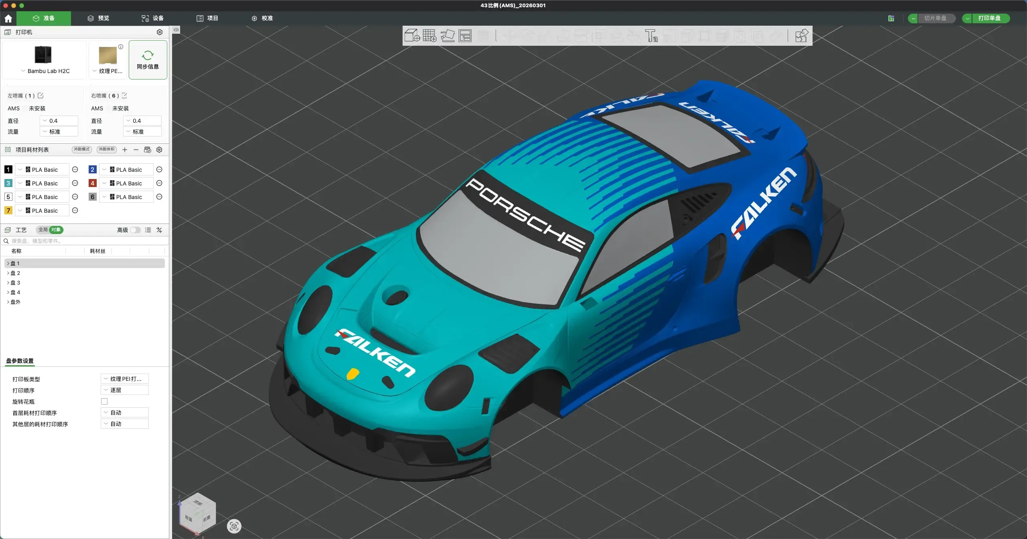
Task: Enable the 旋转花瓶 checkbox
Action: (x=104, y=401)
